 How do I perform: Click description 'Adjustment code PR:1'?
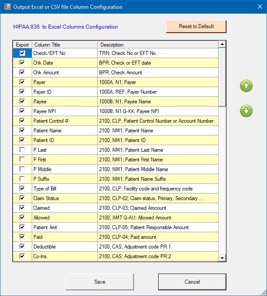pyautogui.click(x=148, y=247)
